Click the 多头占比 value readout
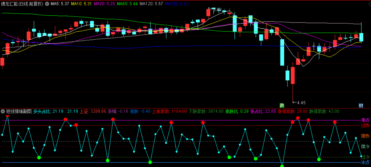The image size is (371, 167). (55, 111)
